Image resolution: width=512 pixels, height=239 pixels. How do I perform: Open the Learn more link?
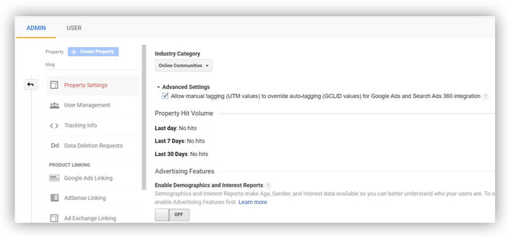(x=253, y=202)
